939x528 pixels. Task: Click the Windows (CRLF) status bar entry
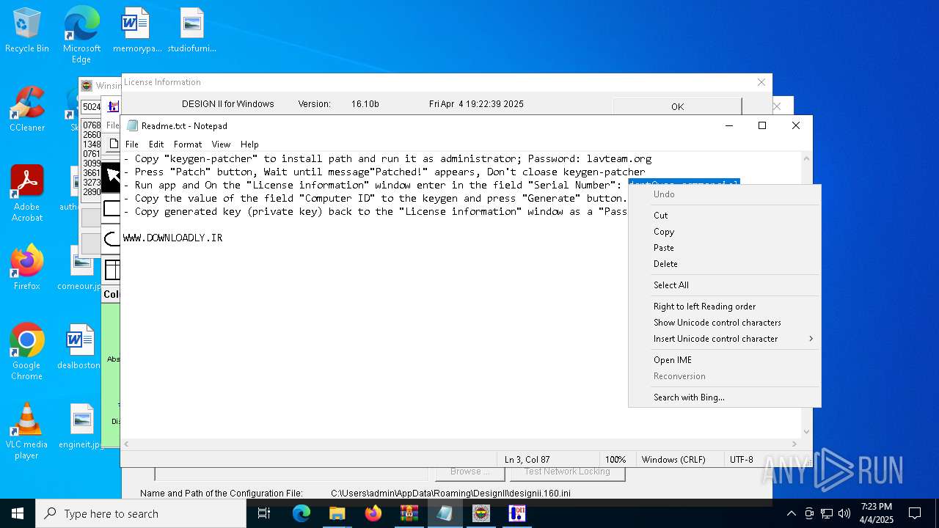click(673, 460)
